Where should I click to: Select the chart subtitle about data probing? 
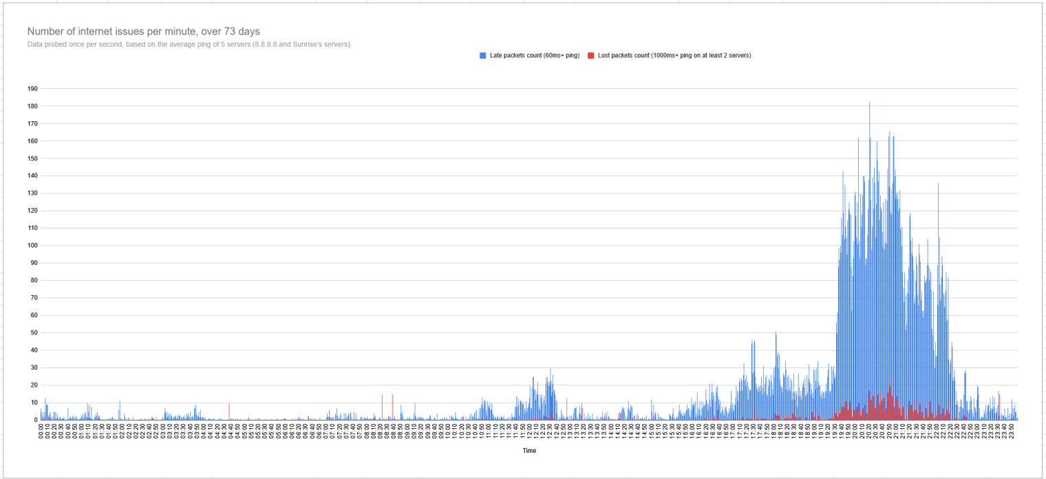click(189, 45)
